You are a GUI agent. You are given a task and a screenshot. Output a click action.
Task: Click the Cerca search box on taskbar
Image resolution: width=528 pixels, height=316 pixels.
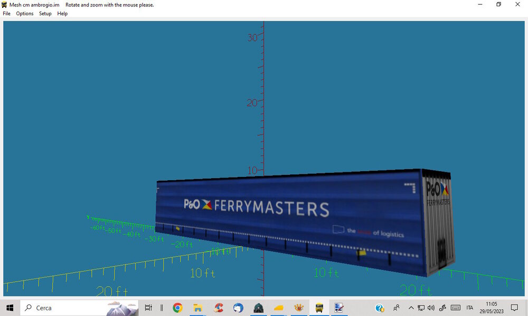point(80,308)
